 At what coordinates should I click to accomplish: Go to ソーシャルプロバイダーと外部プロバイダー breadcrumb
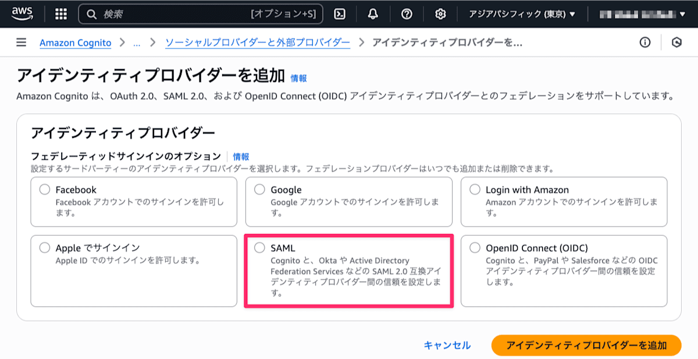(x=258, y=43)
